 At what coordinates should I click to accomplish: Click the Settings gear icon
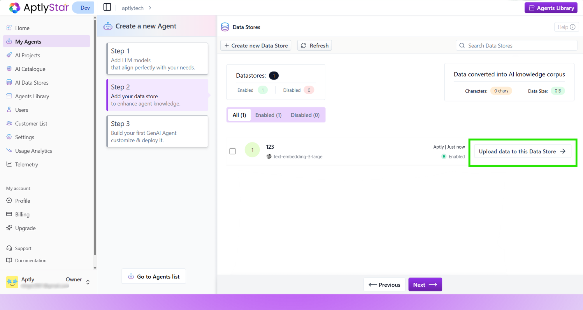pyautogui.click(x=9, y=137)
